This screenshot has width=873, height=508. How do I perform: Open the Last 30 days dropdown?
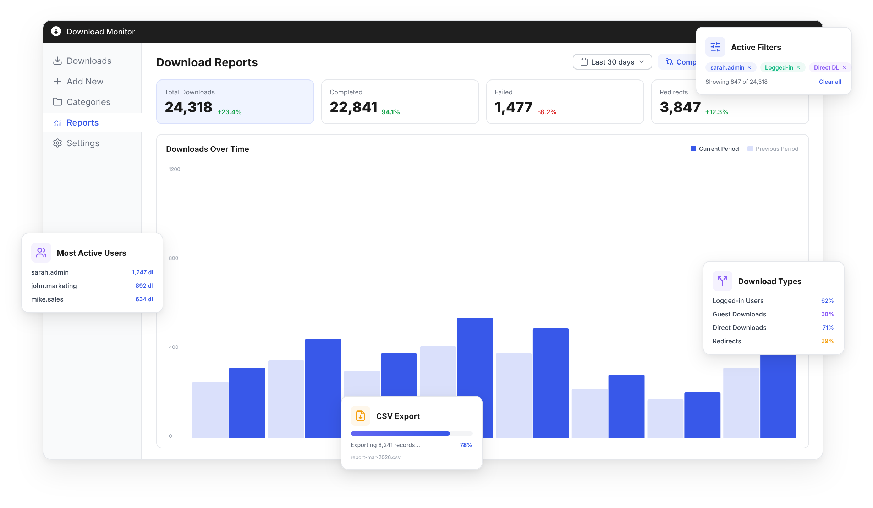click(612, 62)
